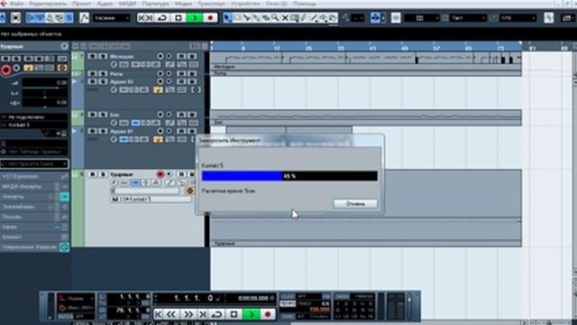Expand Канал inspector section
The image size is (577, 325).
[x=34, y=227]
